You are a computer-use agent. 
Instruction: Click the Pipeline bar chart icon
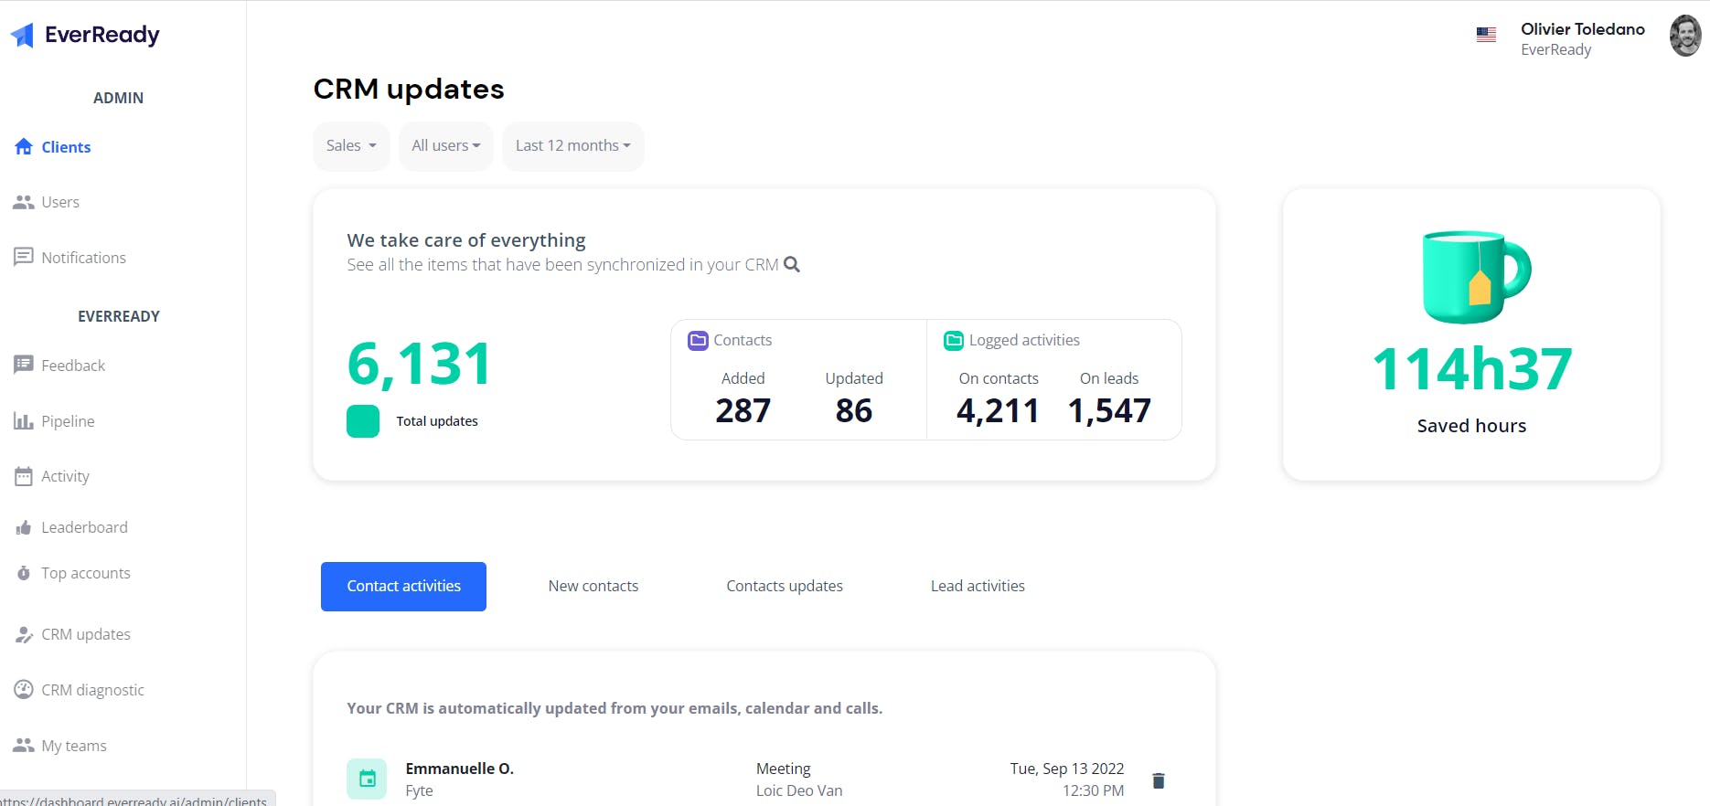(x=24, y=421)
